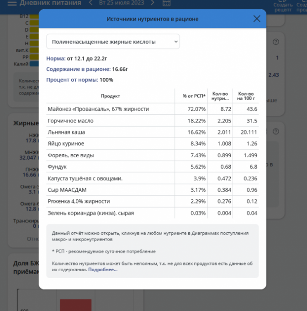Select Зелень кориандра (кинза), сырая row

pos(153,213)
